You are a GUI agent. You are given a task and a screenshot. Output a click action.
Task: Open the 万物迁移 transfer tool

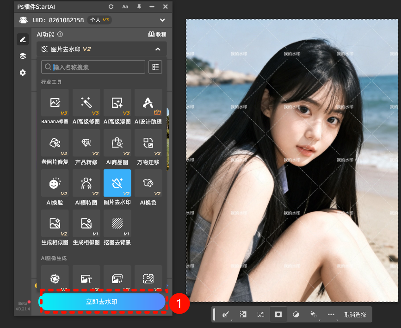pos(148,143)
